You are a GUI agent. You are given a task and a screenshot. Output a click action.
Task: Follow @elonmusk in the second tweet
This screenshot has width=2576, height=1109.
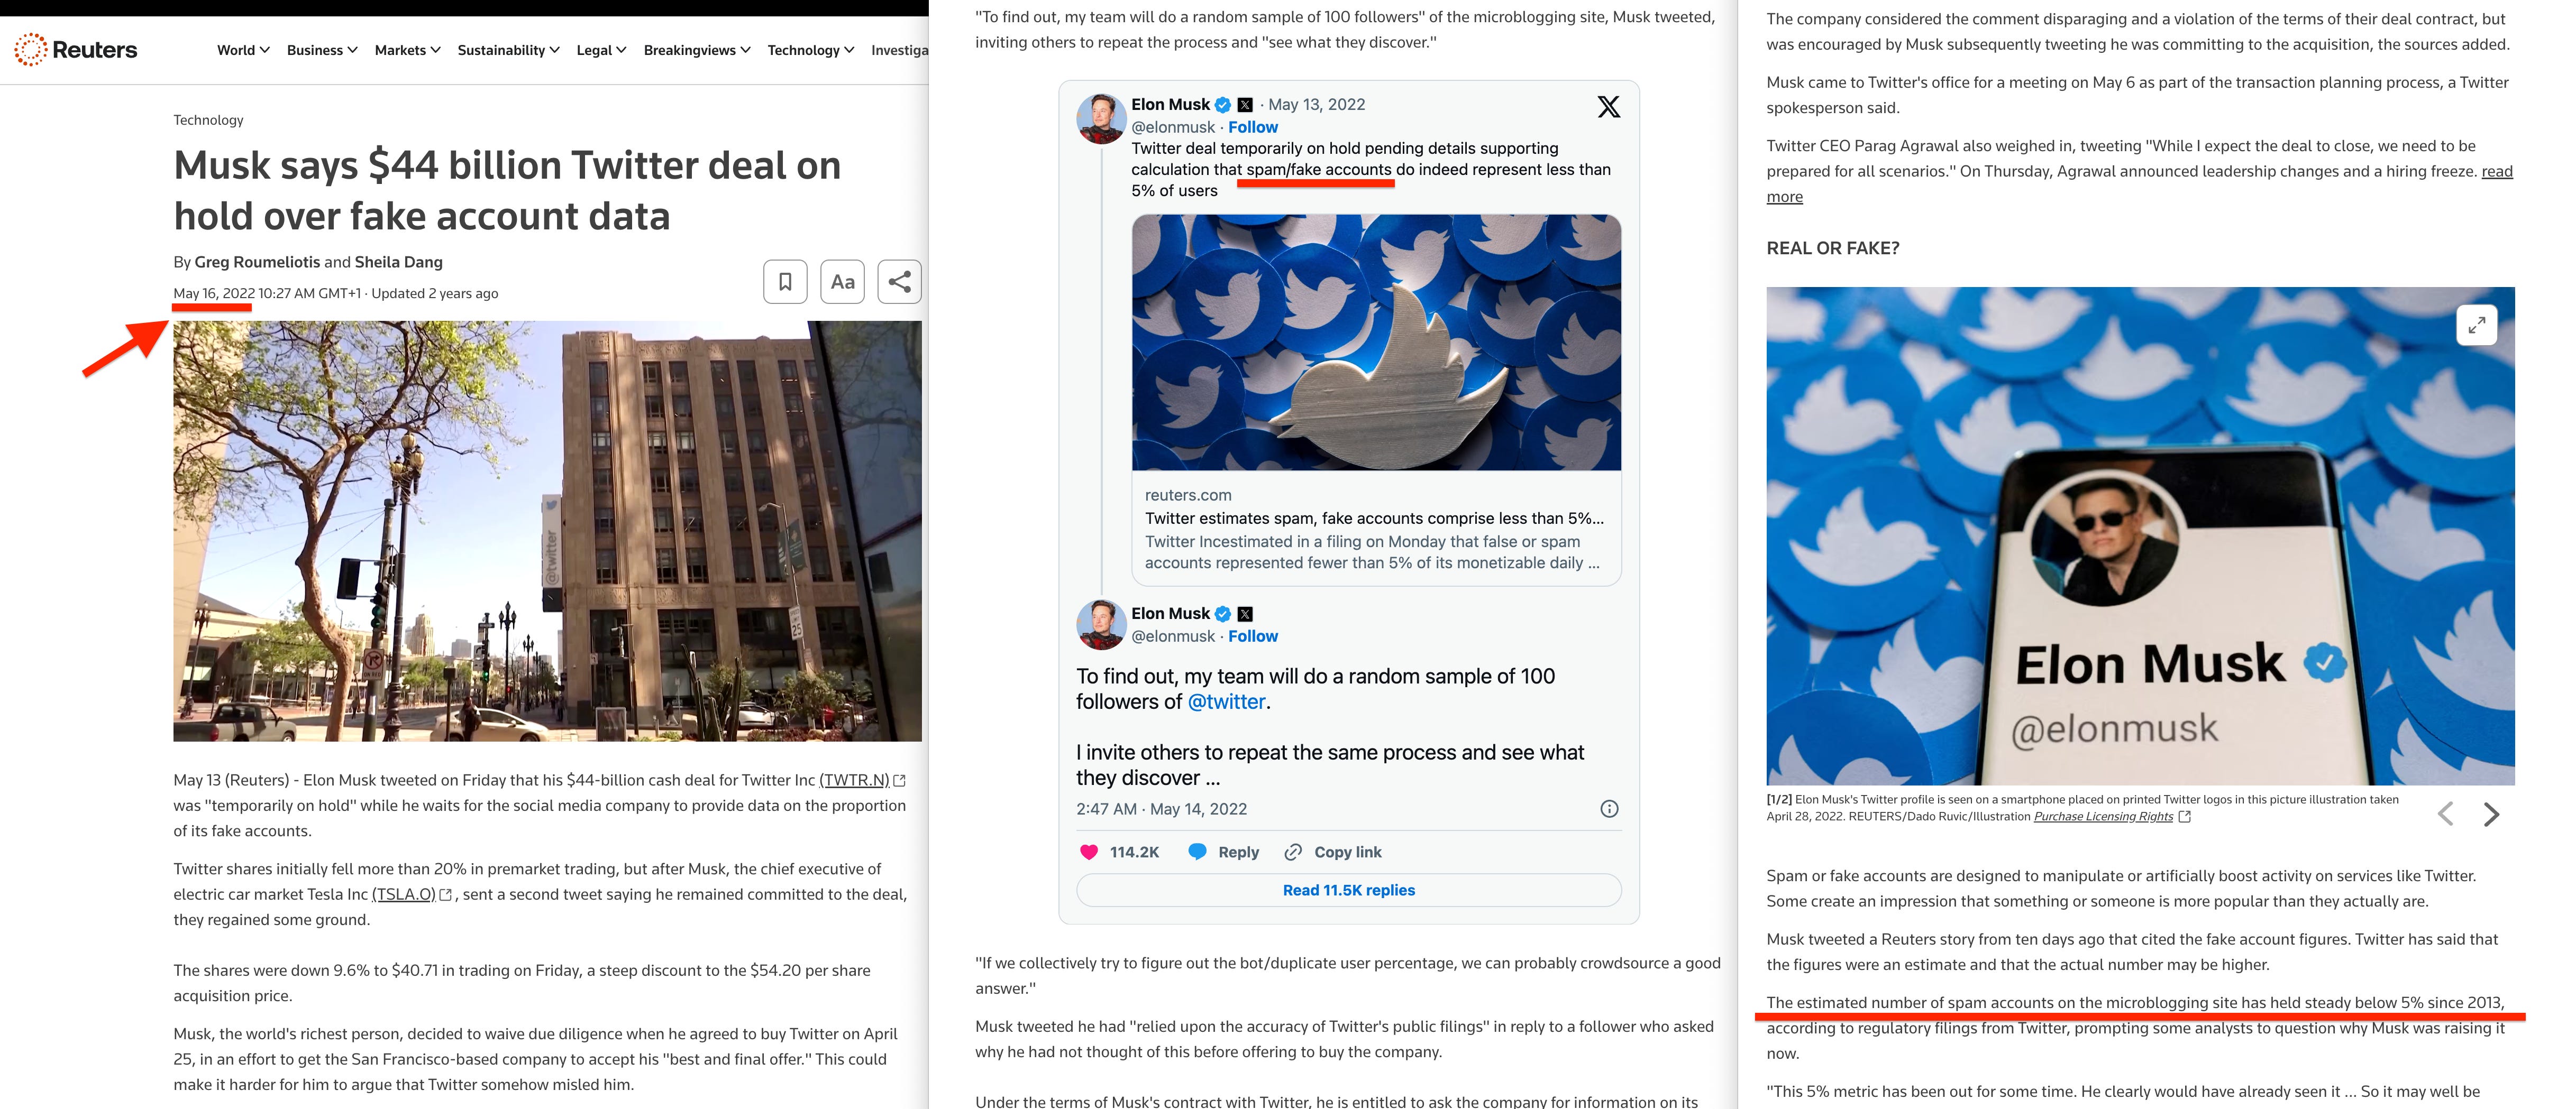coord(1252,636)
